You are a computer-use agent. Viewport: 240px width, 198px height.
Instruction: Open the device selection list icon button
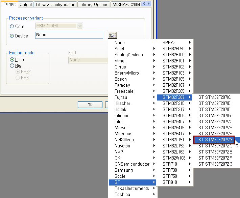click(113, 35)
